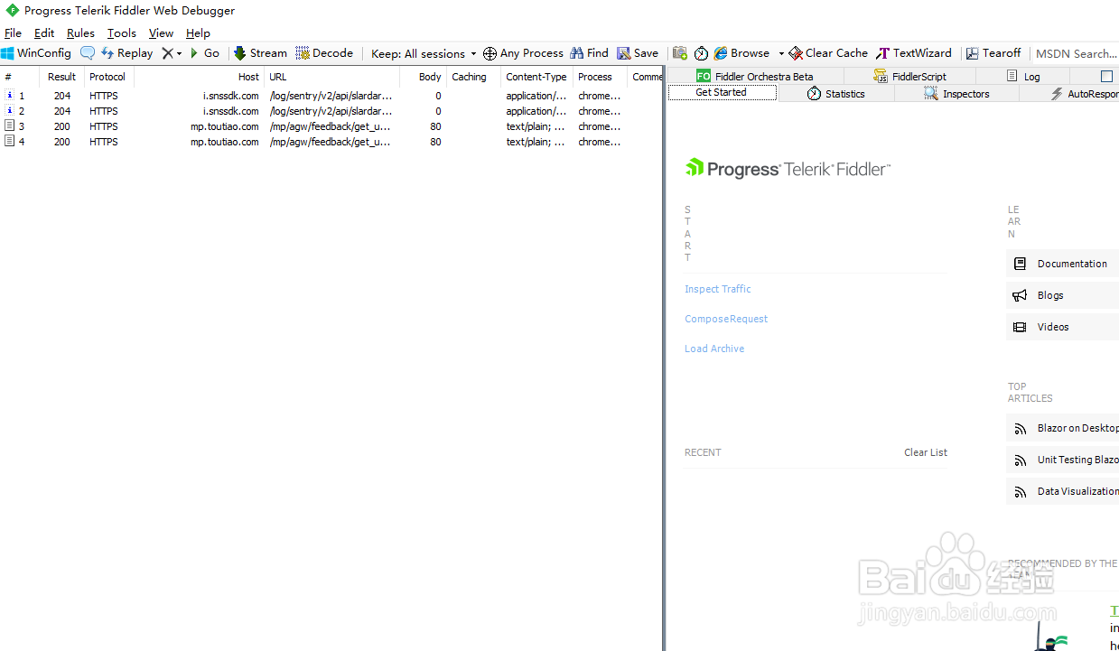Image resolution: width=1119 pixels, height=651 pixels.
Task: Open Data Visualization article
Action: (x=1062, y=491)
